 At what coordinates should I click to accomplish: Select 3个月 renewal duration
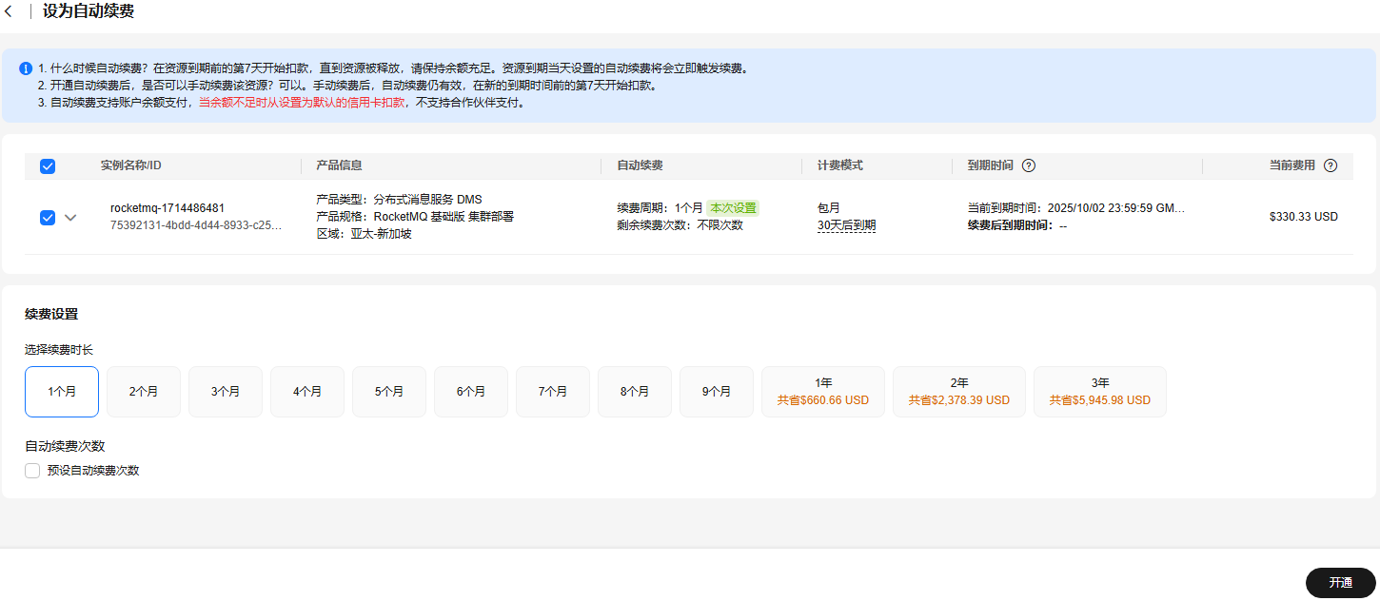point(226,392)
